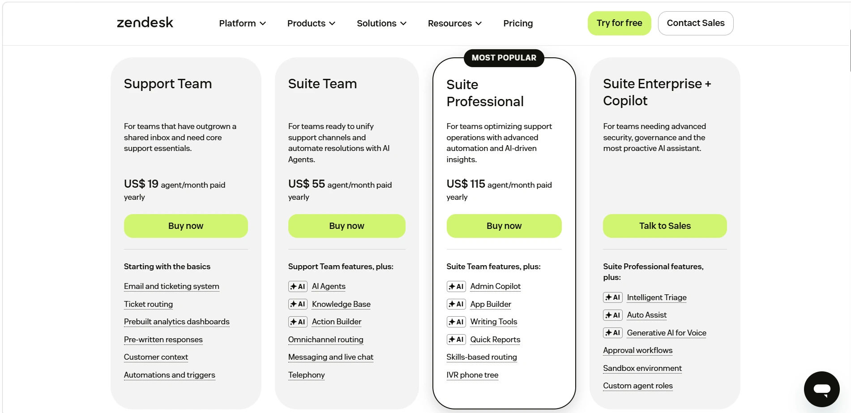Open Quick Reports feature link
The width and height of the screenshot is (851, 413).
point(495,340)
